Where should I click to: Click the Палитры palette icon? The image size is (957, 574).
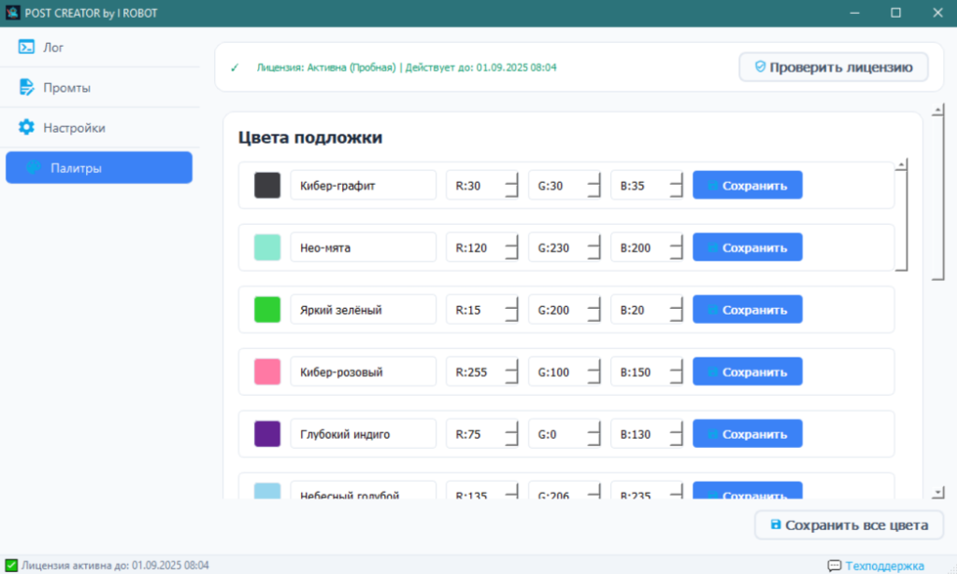[34, 168]
